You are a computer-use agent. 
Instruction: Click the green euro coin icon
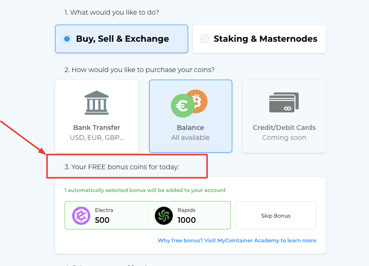(183, 106)
